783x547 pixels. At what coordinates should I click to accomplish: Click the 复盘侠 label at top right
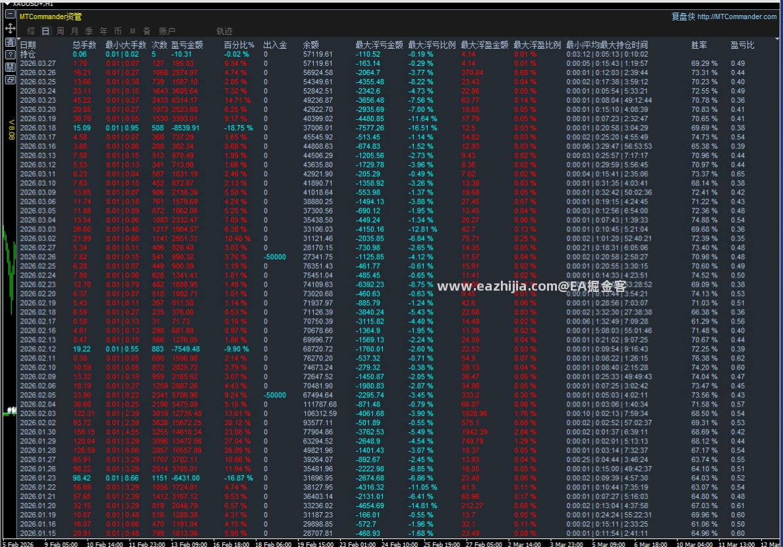[x=683, y=16]
